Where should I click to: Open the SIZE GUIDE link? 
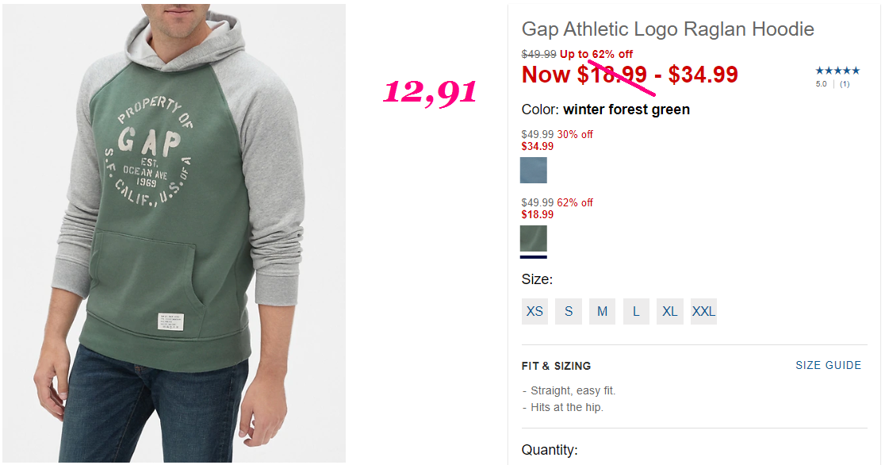click(829, 365)
